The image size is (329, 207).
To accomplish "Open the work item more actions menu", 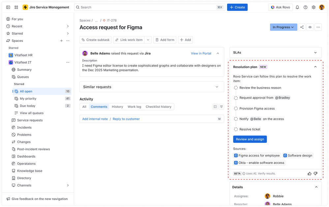I will click(318, 27).
